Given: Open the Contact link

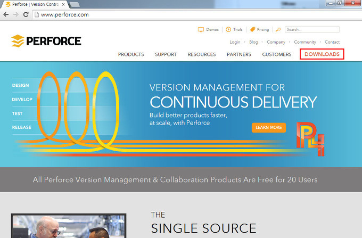Looking at the screenshot, I should (x=332, y=42).
